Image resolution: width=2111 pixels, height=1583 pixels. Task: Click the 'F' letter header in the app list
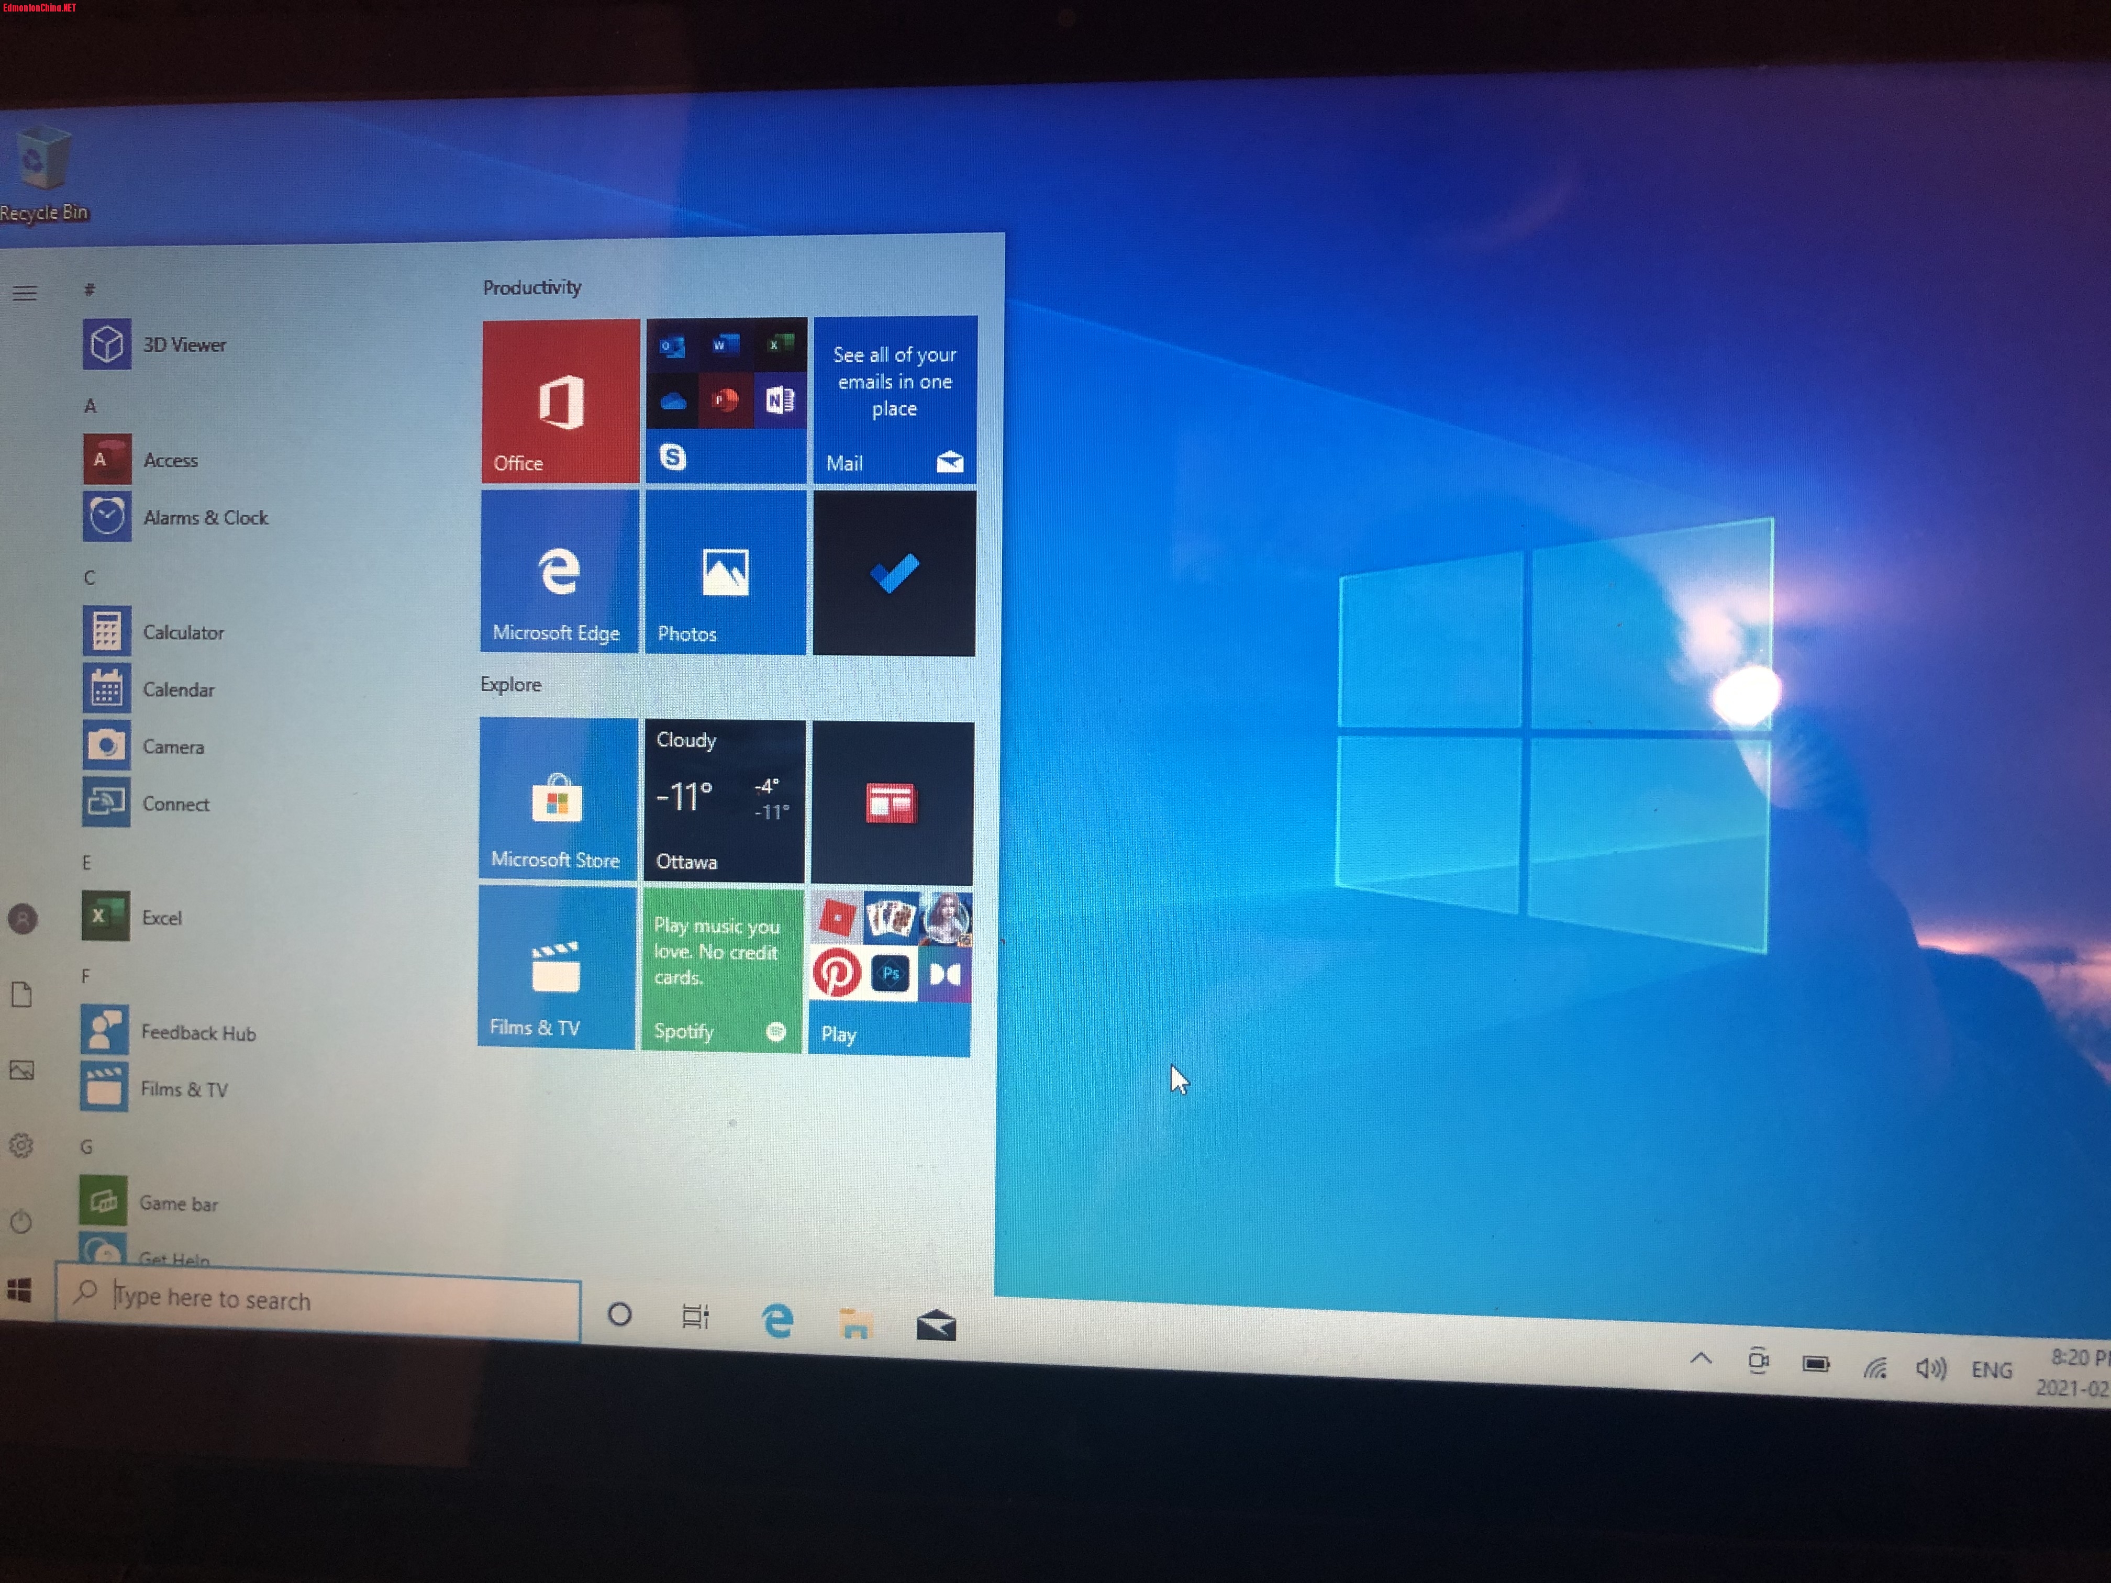click(86, 976)
